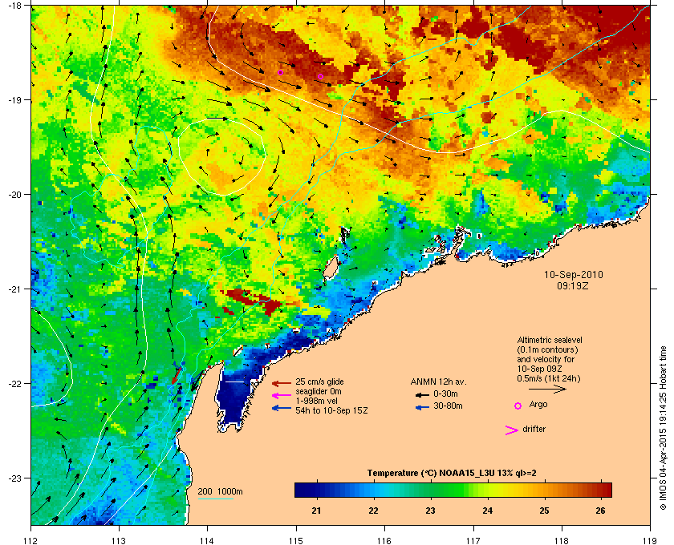
Task: Click the 'Altimetric sealevel' legend text
Action: pos(550,340)
